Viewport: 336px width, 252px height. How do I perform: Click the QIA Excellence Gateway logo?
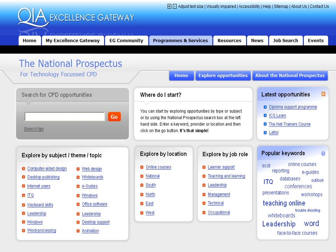click(76, 17)
